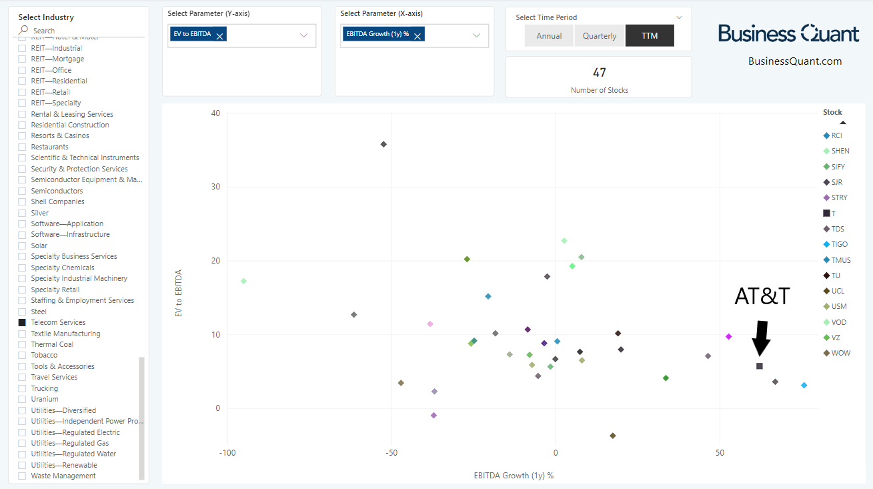The height and width of the screenshot is (489, 873).
Task: Check the Utilities—Renewable checkbox
Action: [x=22, y=465]
